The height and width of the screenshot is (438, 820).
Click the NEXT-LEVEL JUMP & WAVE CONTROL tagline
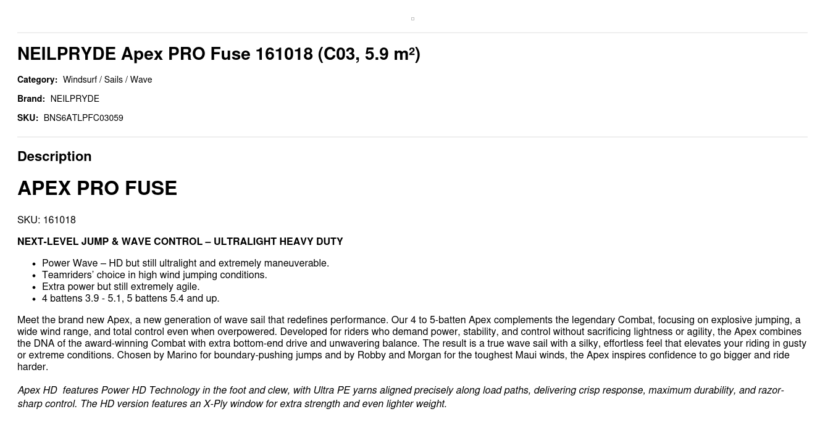click(180, 242)
